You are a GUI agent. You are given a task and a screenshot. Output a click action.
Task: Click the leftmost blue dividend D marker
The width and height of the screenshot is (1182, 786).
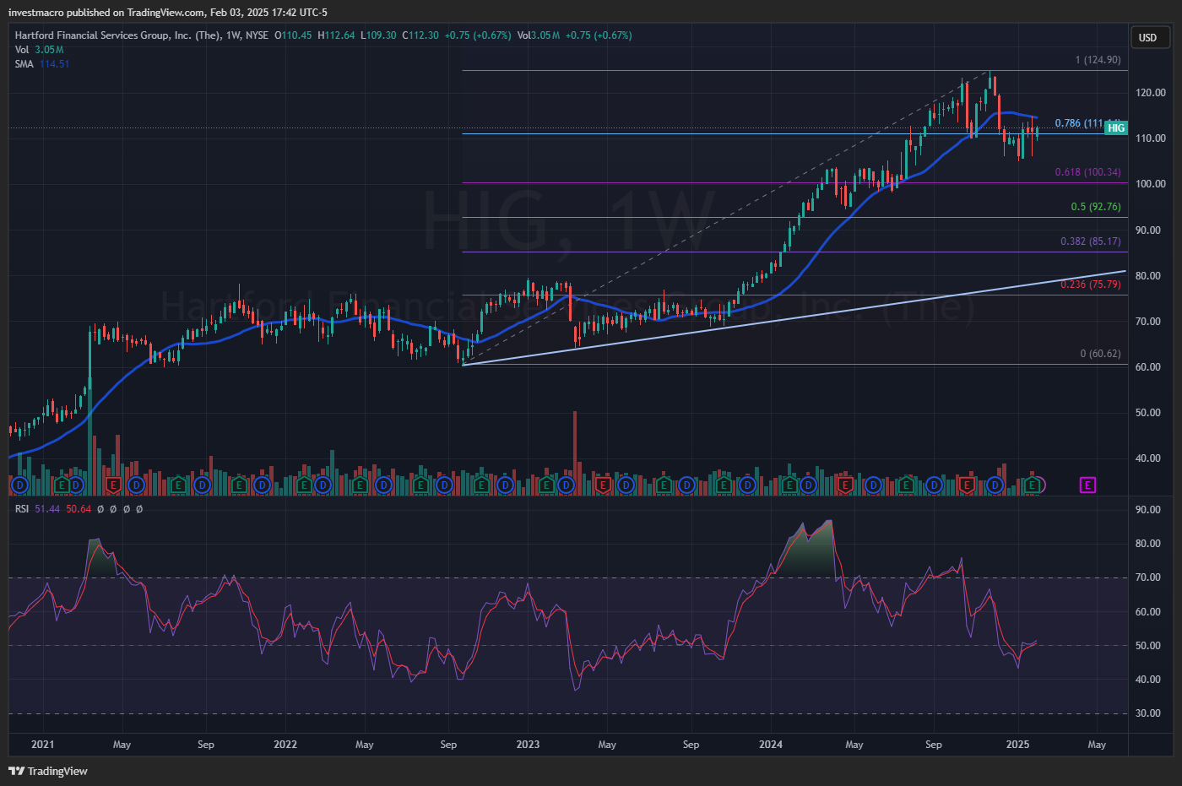tap(20, 485)
